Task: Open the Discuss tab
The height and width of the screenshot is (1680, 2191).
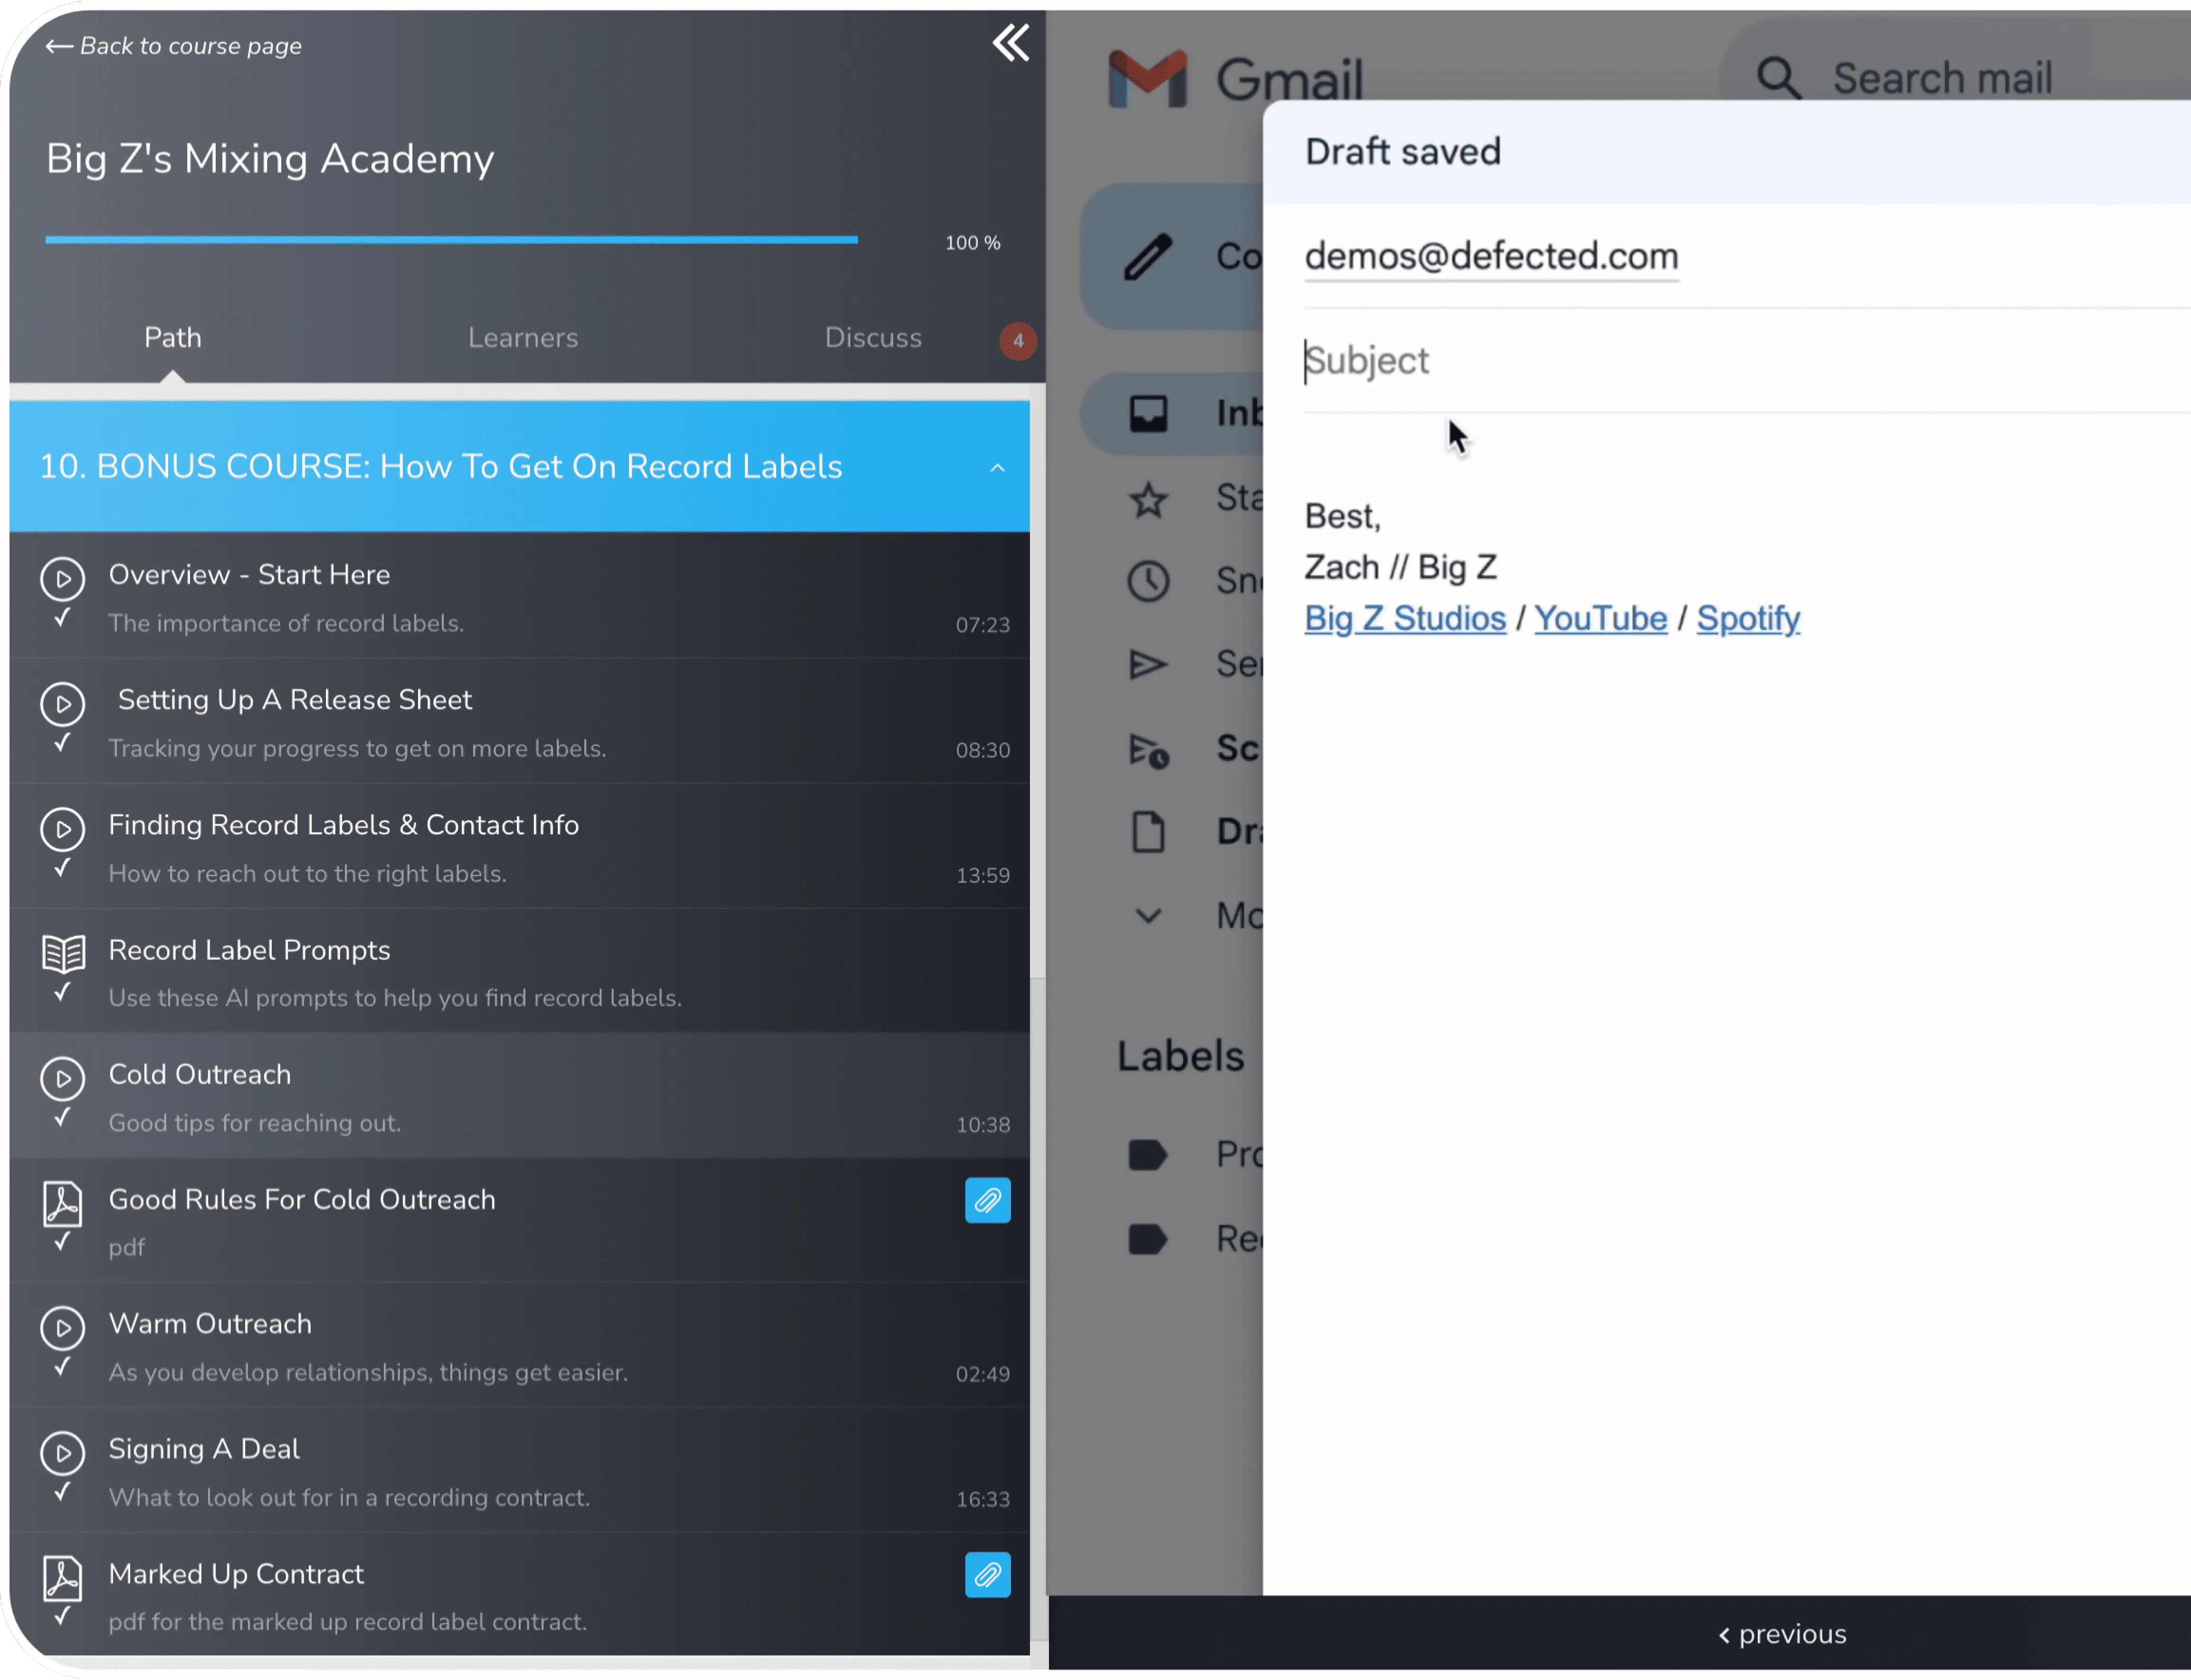Action: pos(873,338)
